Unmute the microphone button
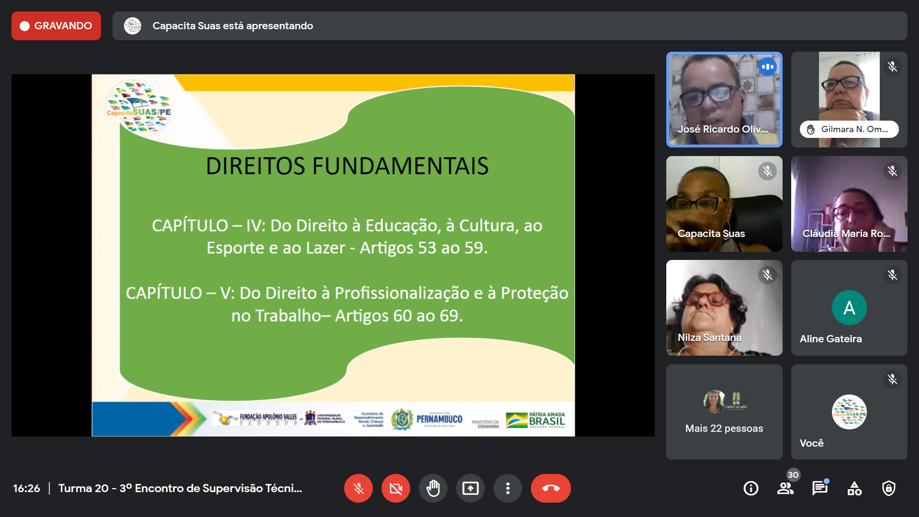Image resolution: width=919 pixels, height=517 pixels. click(358, 488)
